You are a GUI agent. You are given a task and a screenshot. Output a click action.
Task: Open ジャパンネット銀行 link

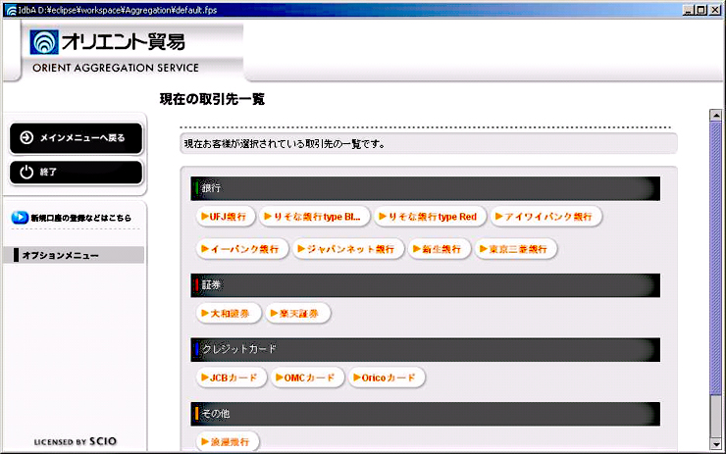pyautogui.click(x=348, y=249)
